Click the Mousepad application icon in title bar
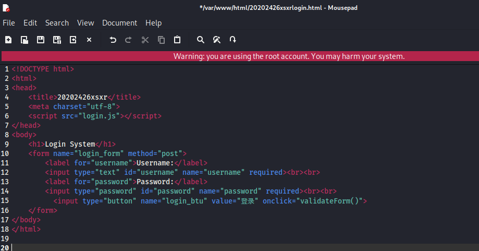Screen dimensions: 479x251 coord(6,8)
